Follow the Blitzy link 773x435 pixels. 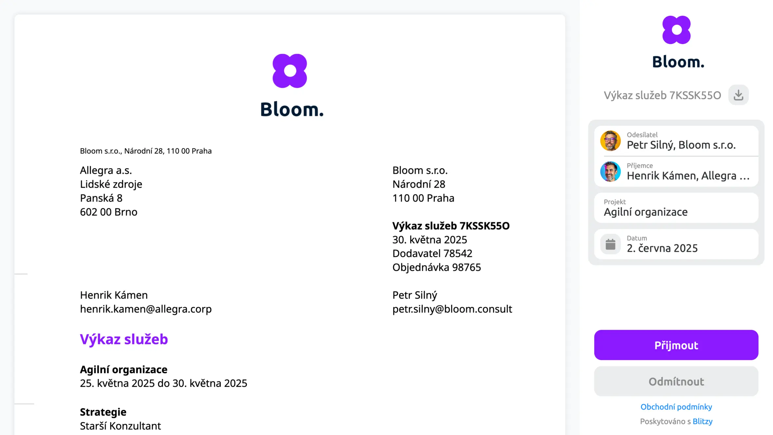[x=702, y=421]
